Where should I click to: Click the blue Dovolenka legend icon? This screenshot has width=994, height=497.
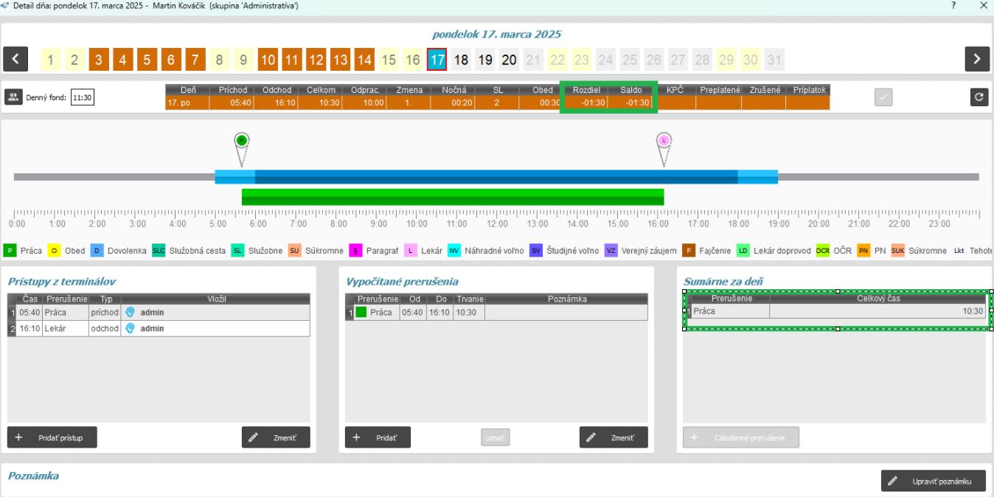tap(97, 251)
